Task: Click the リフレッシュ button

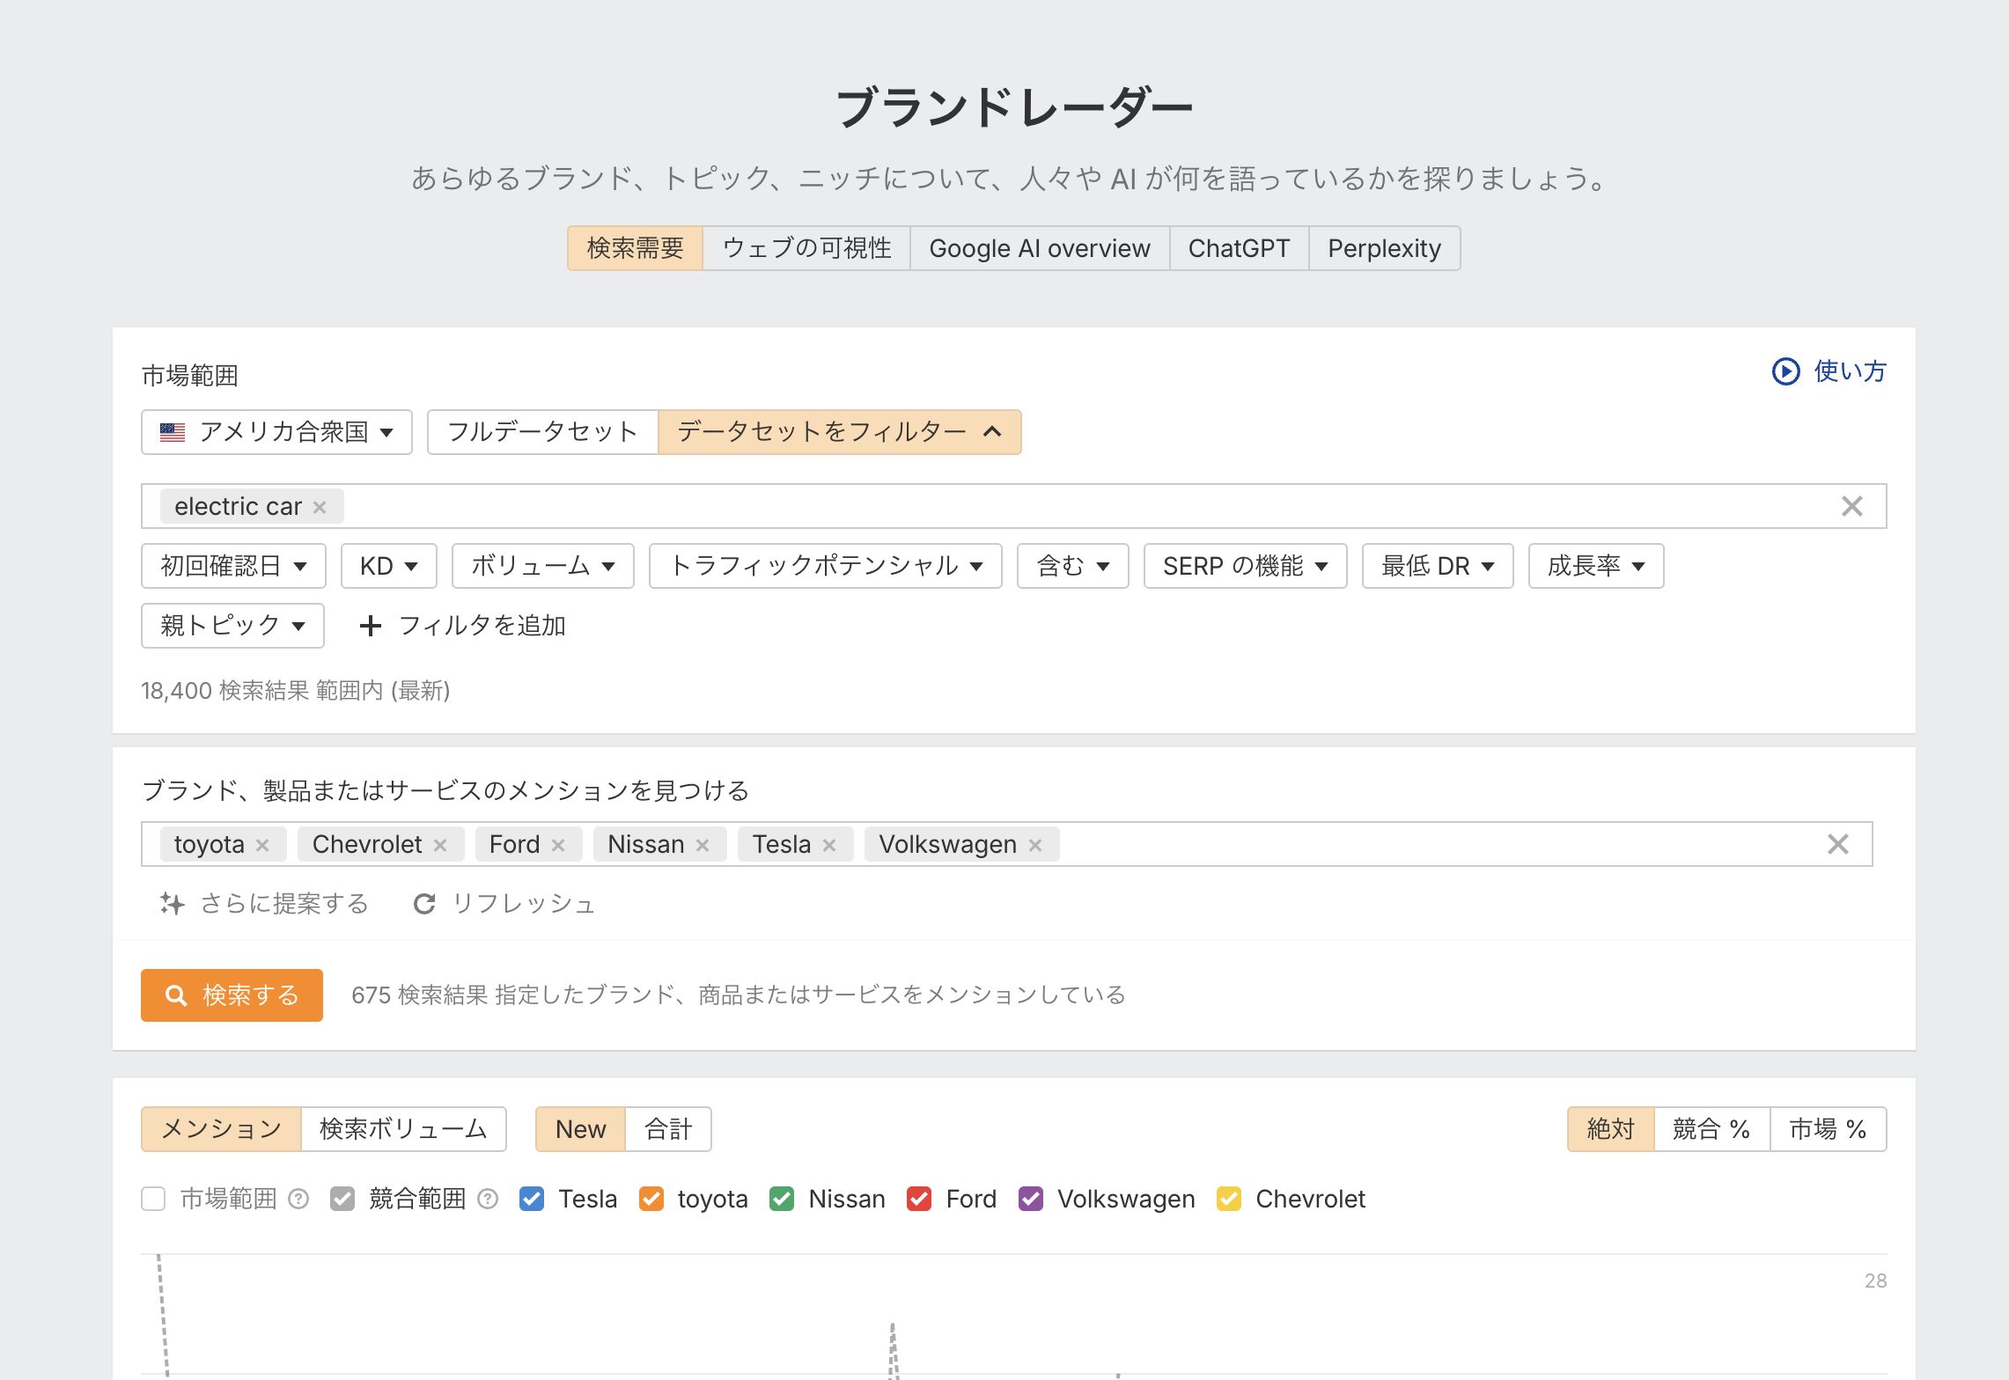Action: pyautogui.click(x=504, y=904)
